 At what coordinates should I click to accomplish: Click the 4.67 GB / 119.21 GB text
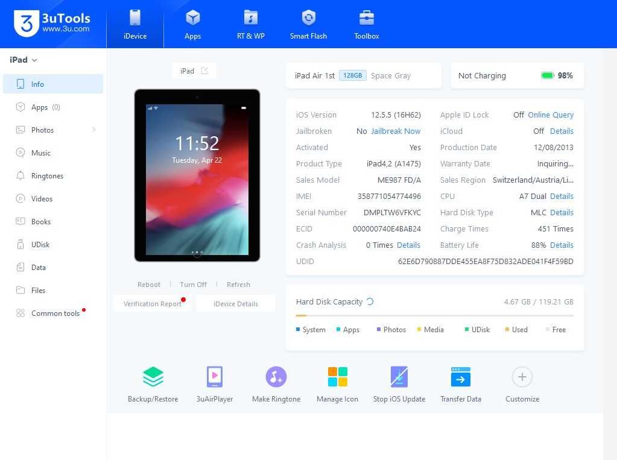[539, 302]
